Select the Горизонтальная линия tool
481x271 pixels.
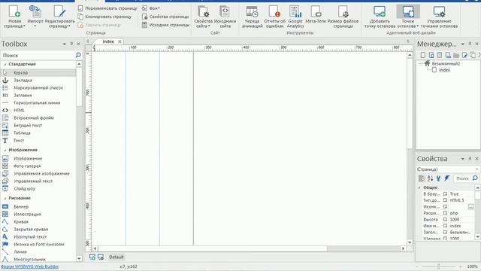pyautogui.click(x=38, y=103)
